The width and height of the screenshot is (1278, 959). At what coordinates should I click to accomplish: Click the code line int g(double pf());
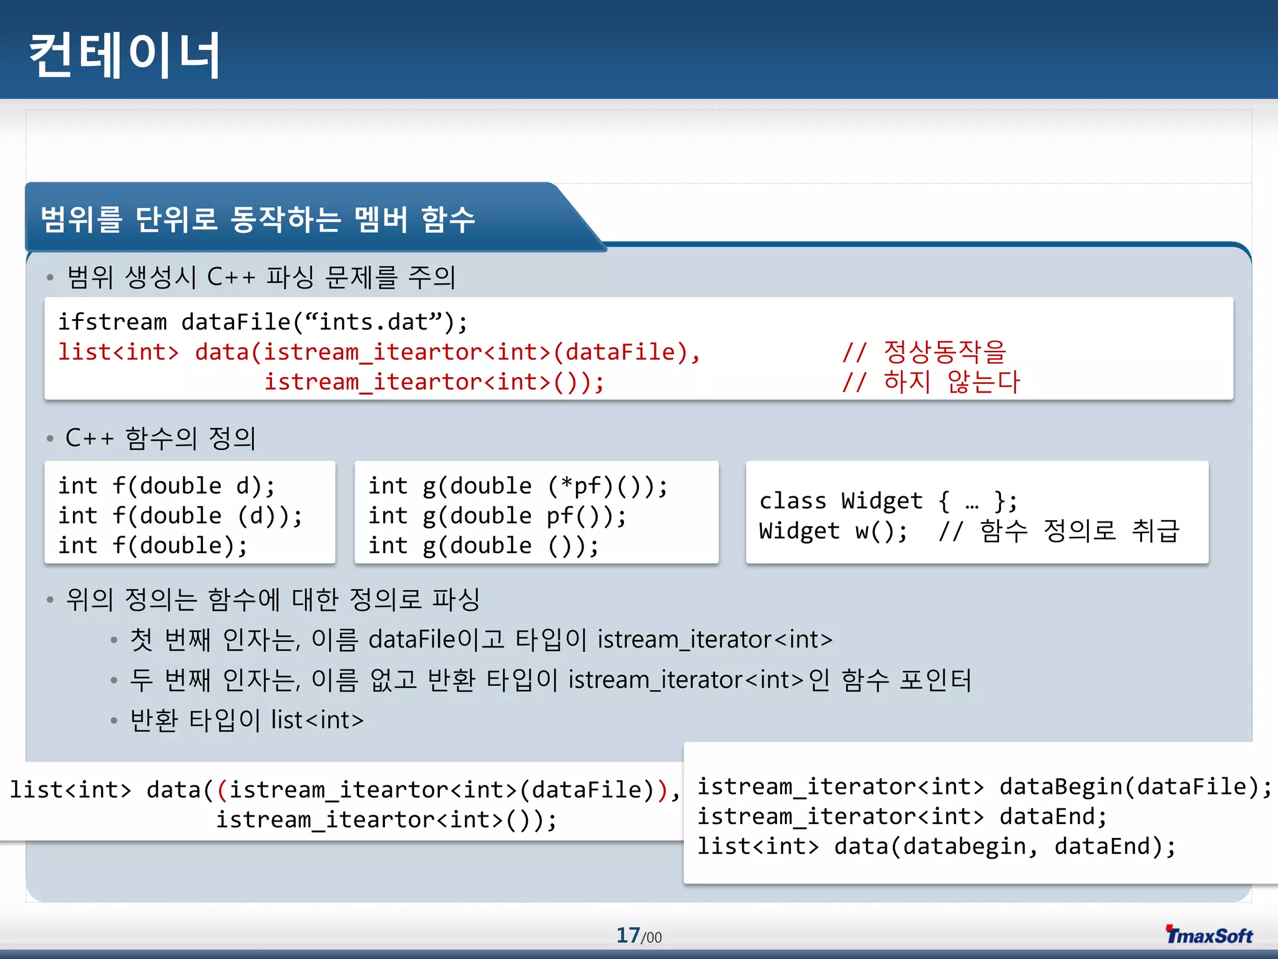click(x=497, y=516)
